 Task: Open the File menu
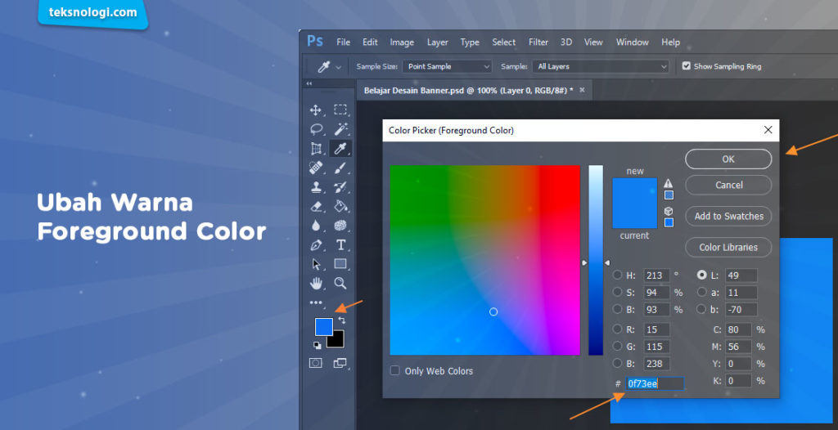click(x=343, y=43)
